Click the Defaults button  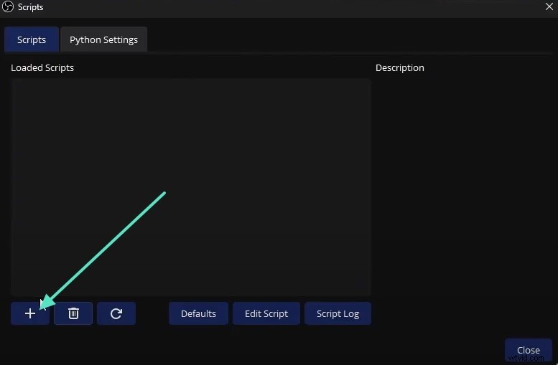tap(199, 313)
